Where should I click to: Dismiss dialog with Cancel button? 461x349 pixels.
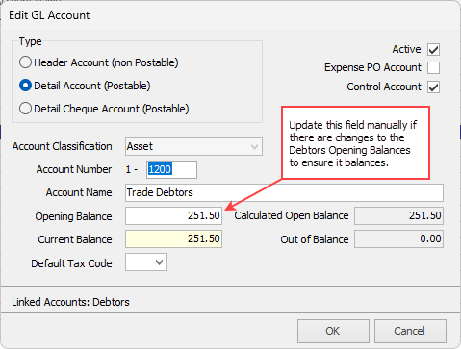(410, 331)
